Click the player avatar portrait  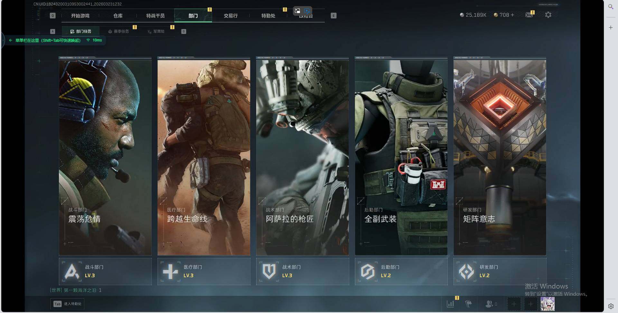[x=548, y=304]
